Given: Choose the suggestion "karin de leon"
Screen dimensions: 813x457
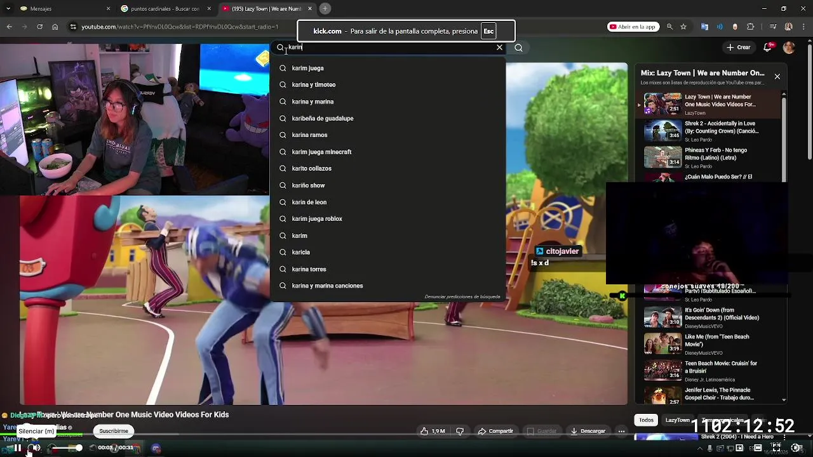Looking at the screenshot, I should click(387, 202).
